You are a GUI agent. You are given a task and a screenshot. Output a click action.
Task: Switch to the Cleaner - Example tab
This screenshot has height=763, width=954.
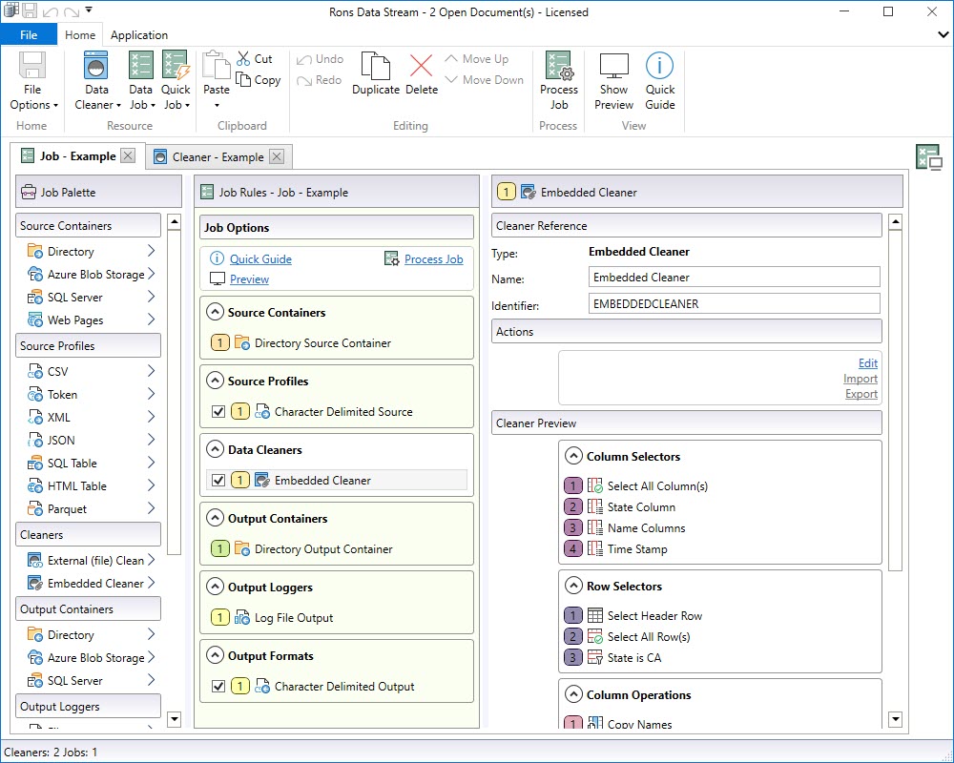[215, 156]
